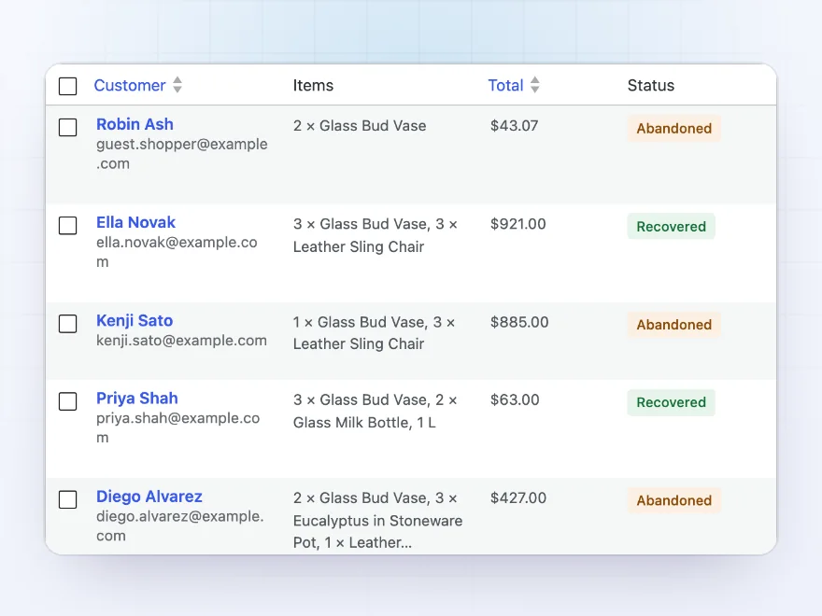The image size is (822, 616).
Task: Click the email kenji.sato@example.com
Action: (x=181, y=341)
